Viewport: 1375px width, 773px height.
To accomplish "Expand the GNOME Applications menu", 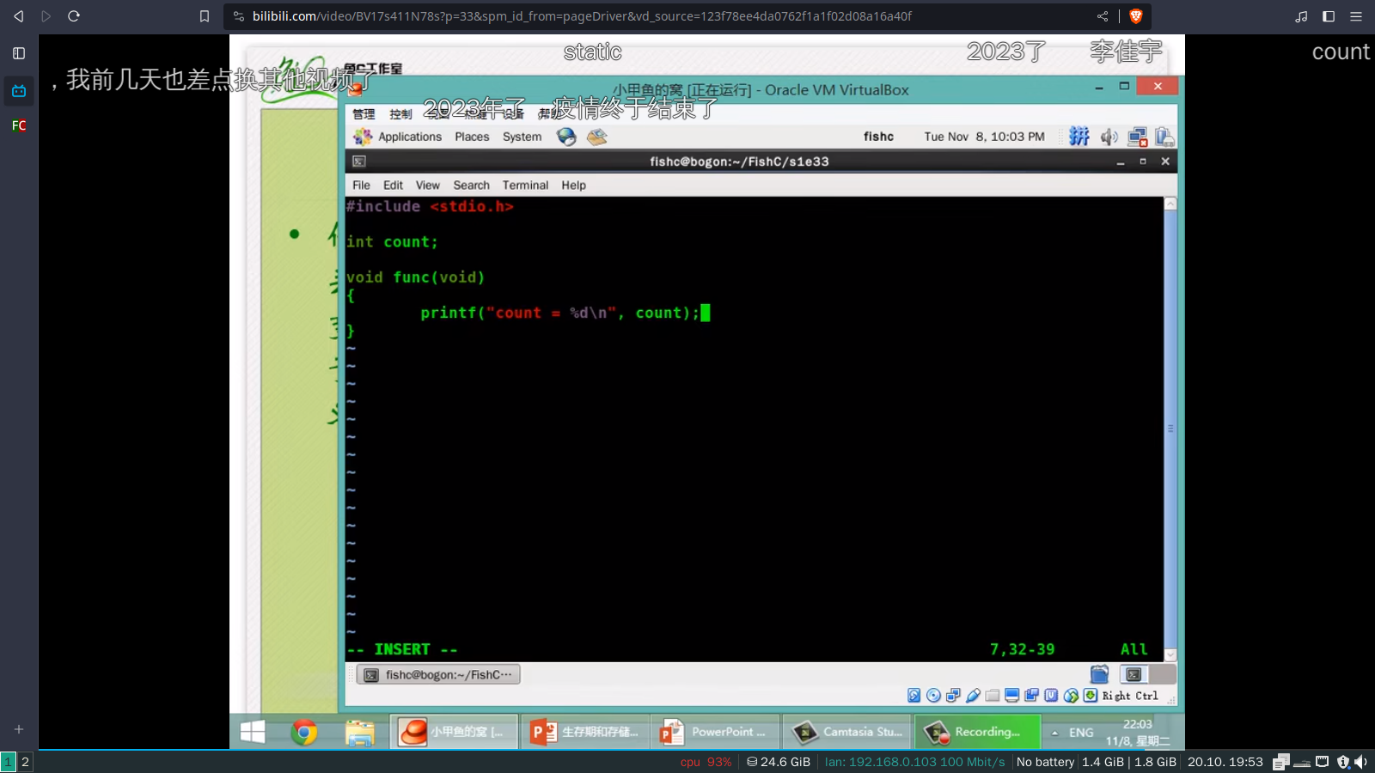I will click(x=398, y=137).
